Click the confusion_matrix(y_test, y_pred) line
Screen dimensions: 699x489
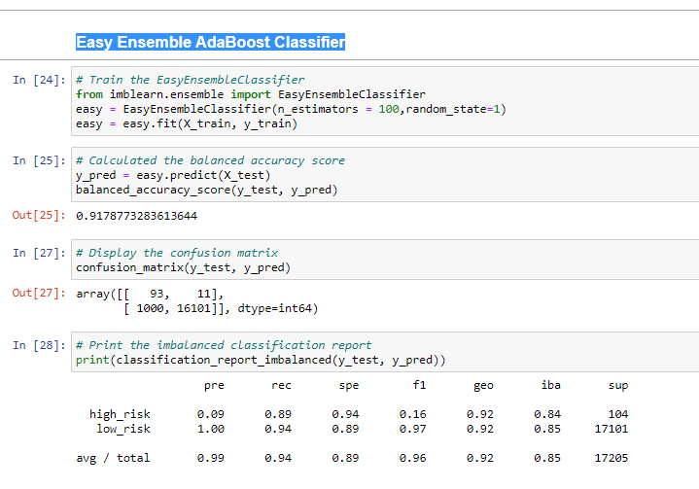(183, 267)
